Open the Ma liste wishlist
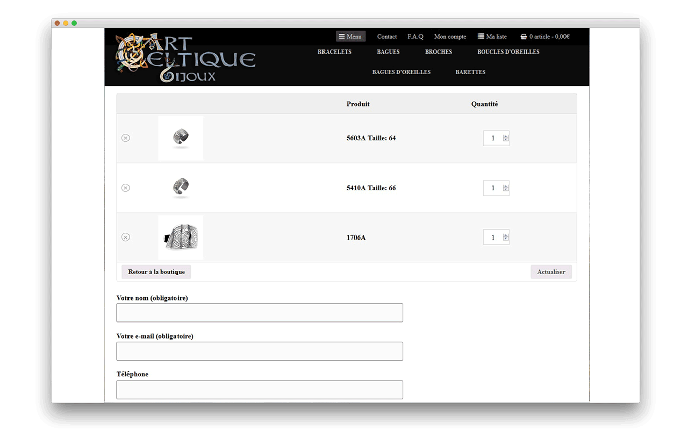688x430 pixels. pos(492,37)
